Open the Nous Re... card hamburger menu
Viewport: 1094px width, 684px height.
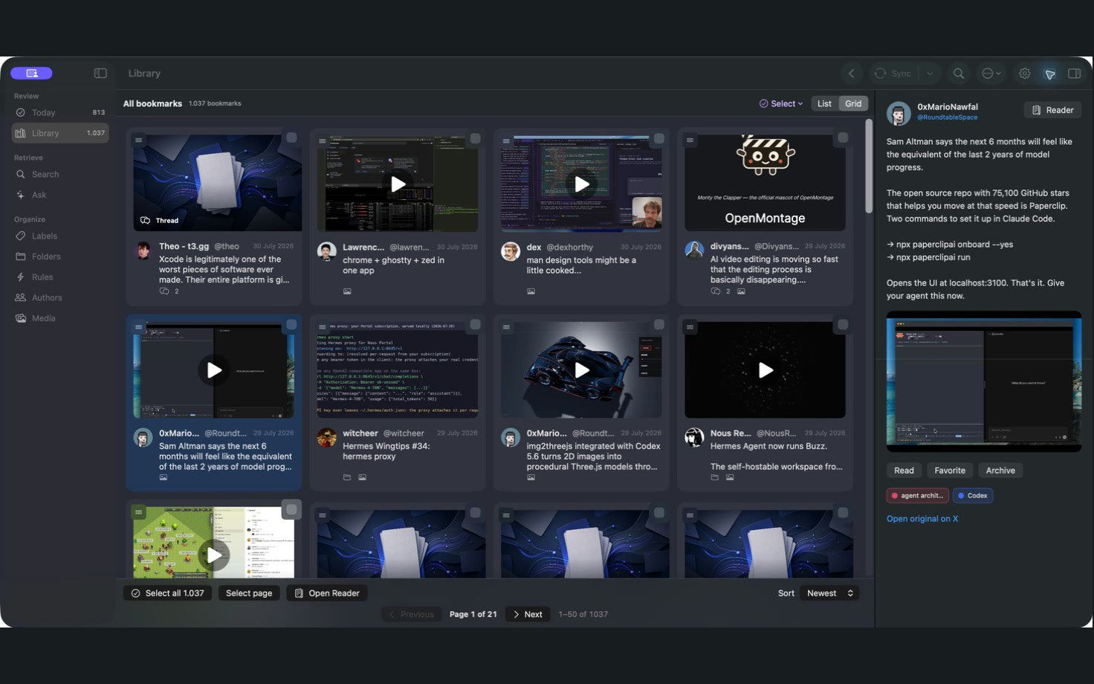point(690,326)
